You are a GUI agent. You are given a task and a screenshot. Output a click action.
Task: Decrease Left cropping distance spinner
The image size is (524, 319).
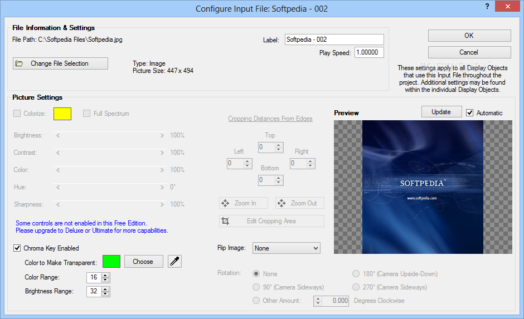tap(247, 165)
